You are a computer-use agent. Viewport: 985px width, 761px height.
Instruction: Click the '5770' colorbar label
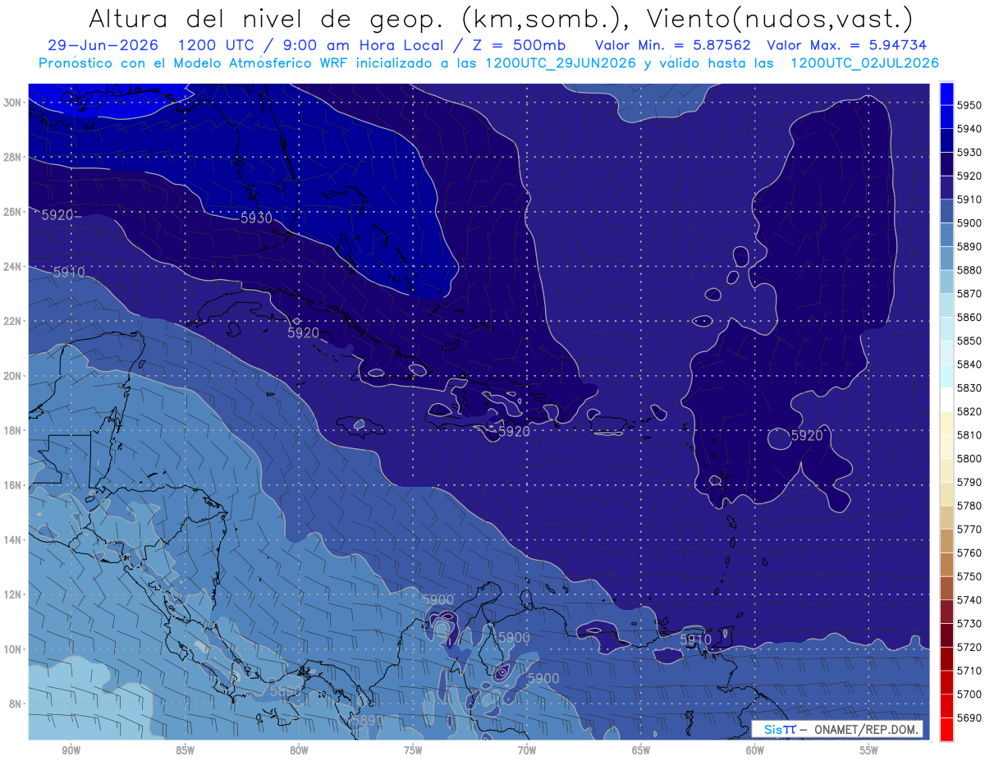point(969,529)
